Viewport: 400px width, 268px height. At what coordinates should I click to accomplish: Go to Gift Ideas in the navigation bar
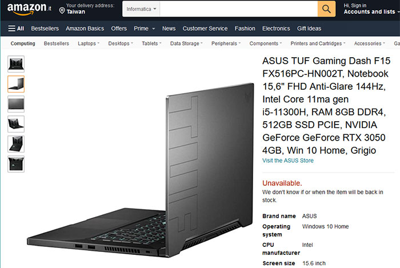click(x=309, y=29)
